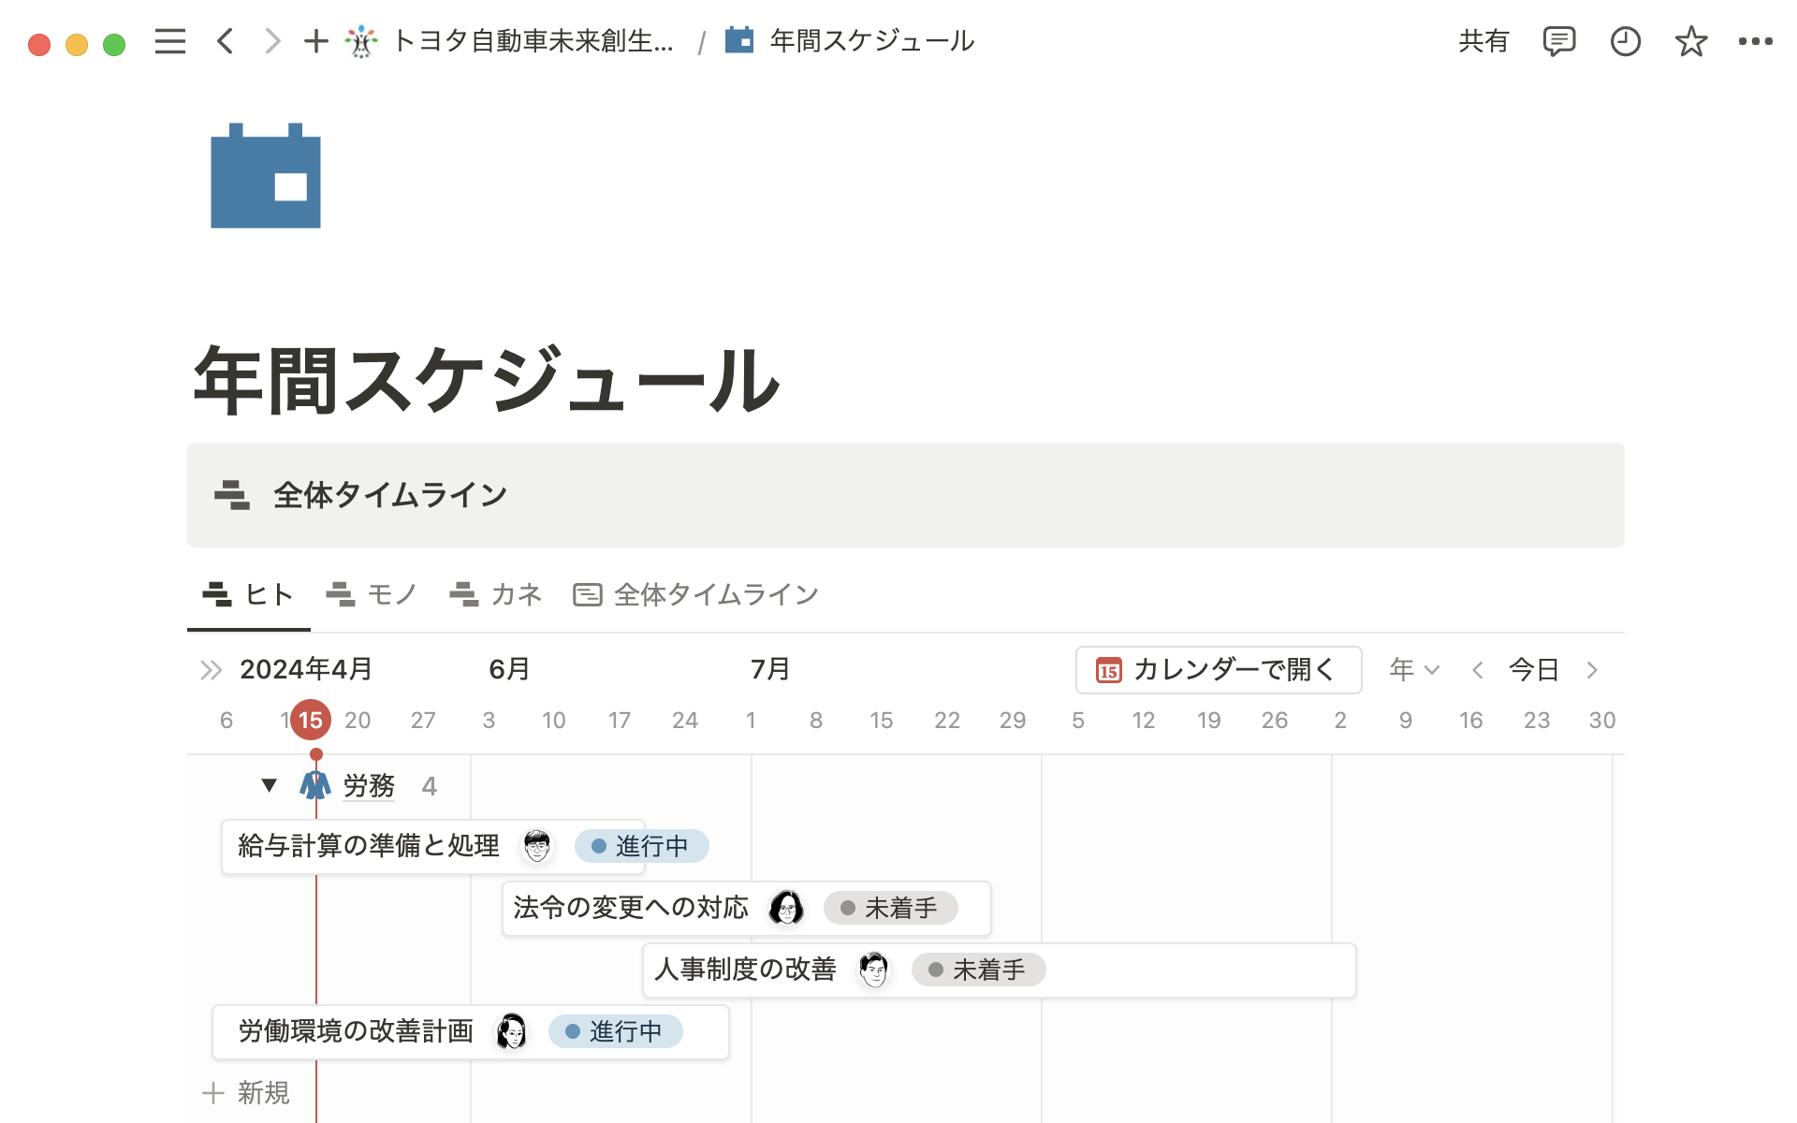The width and height of the screenshot is (1797, 1123).
Task: Click the timeline icon in 全体タイムライン callout
Action: pos(232,495)
